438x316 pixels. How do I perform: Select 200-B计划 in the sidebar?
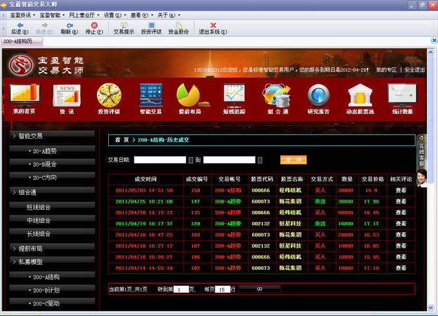pyautogui.click(x=52, y=290)
